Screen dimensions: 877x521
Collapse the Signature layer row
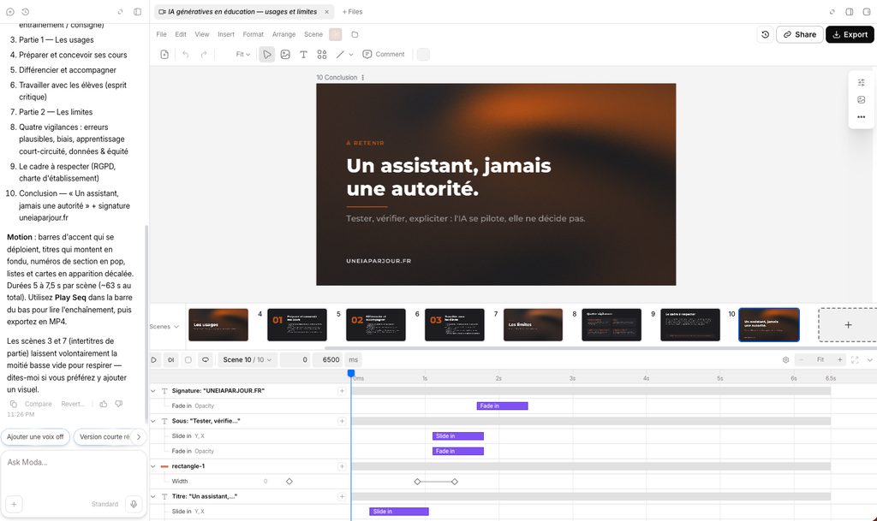(153, 391)
